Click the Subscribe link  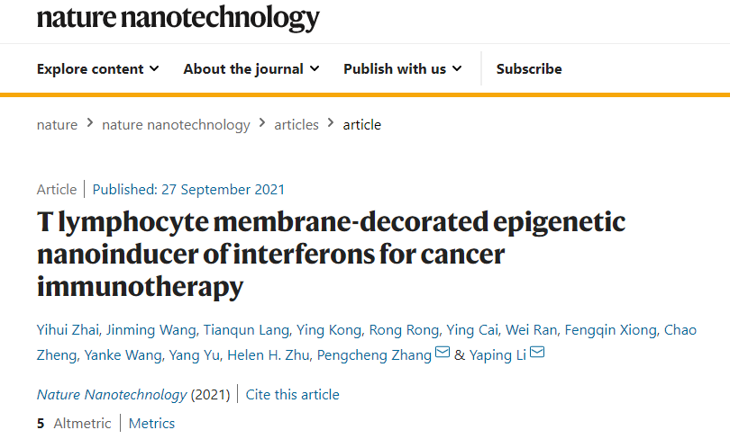pyautogui.click(x=529, y=69)
